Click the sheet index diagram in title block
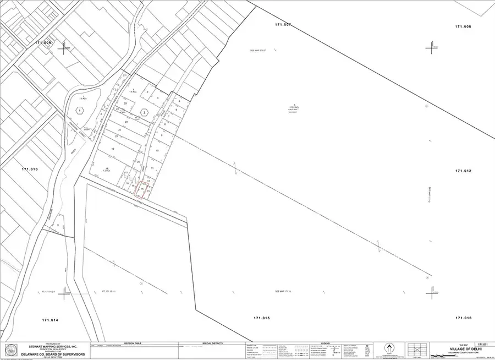 [417, 350]
